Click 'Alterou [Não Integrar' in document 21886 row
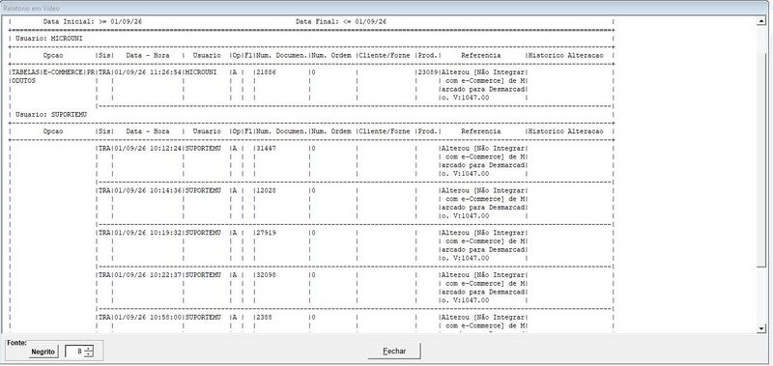The image size is (773, 366). pyautogui.click(x=483, y=71)
